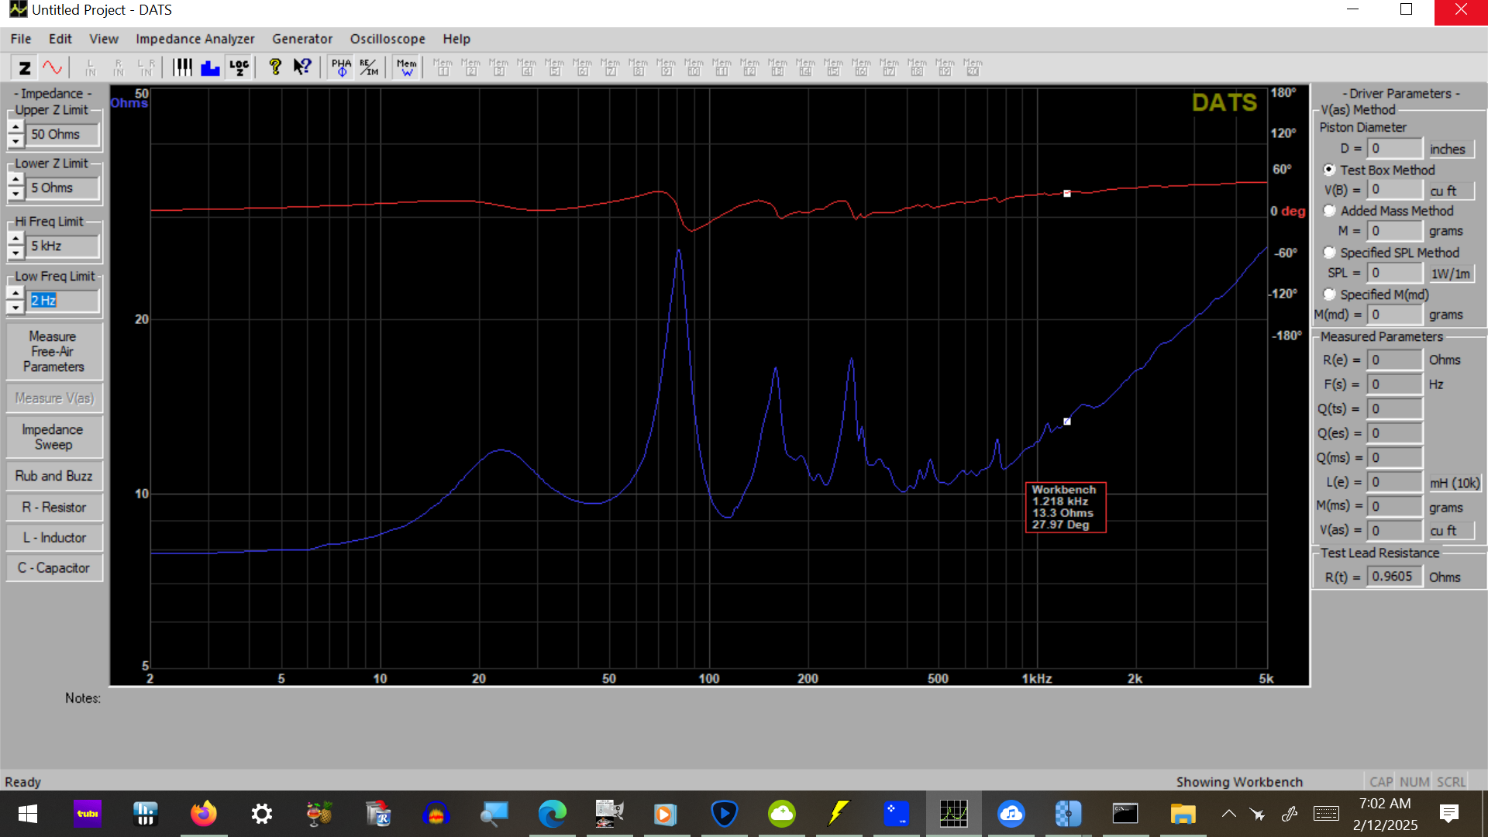Image resolution: width=1488 pixels, height=837 pixels.
Task: Increase the Upper Z Limit with up arrow
Action: click(x=15, y=127)
